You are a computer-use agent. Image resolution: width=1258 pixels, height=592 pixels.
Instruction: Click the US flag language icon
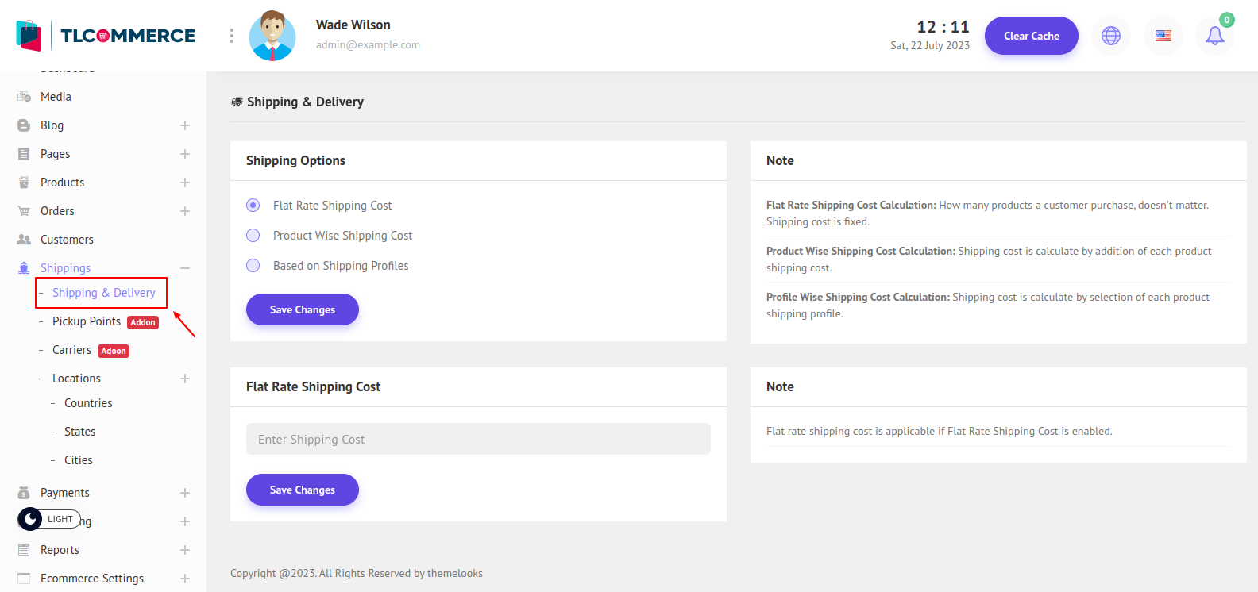[x=1163, y=36]
